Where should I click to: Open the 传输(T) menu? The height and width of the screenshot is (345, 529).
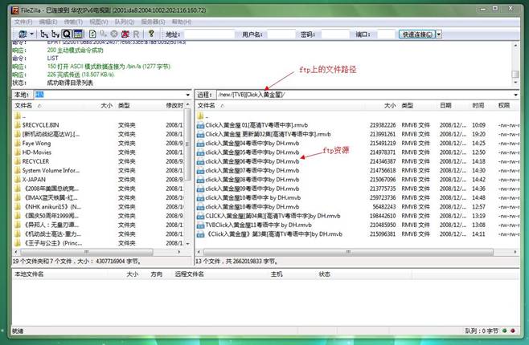(73, 22)
